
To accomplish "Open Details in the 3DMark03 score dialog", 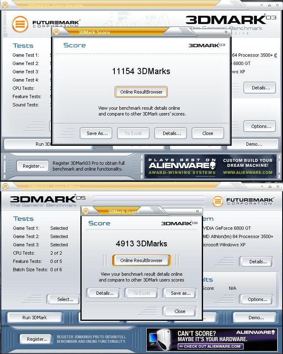I will 172,133.
